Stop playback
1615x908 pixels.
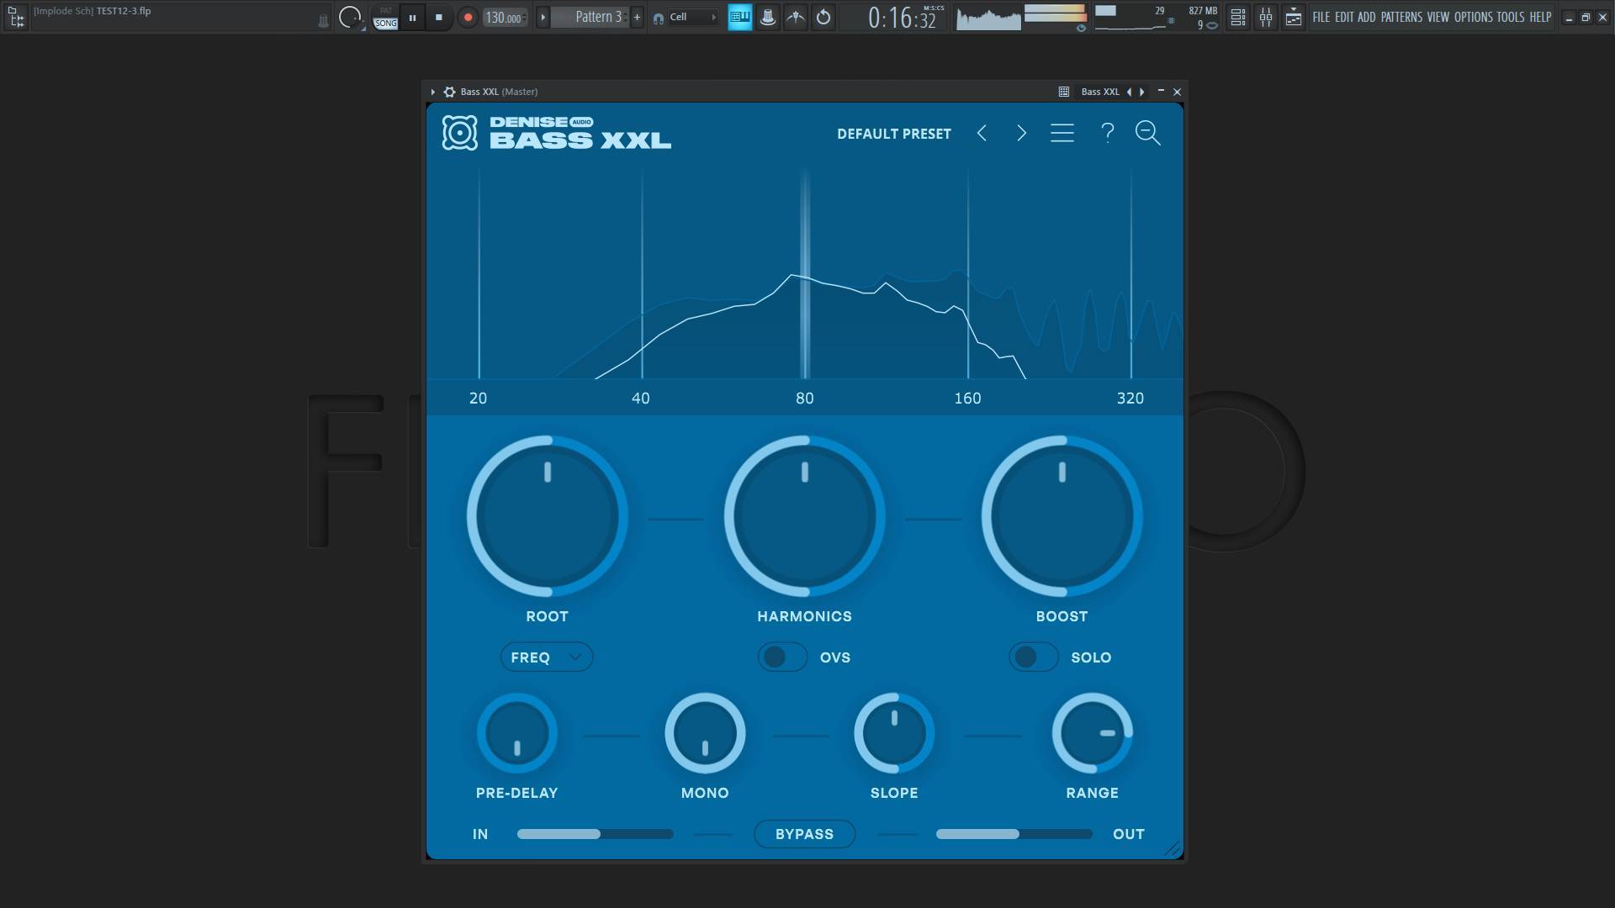(438, 18)
